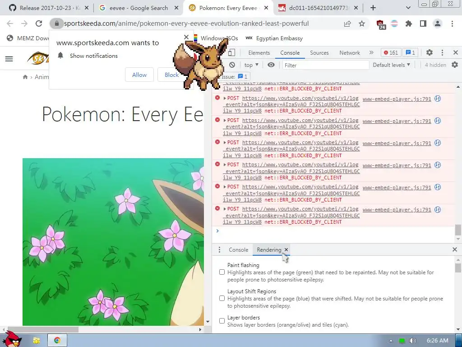Screen dimensions: 462x347
Task: Click the home breadcrumb icon
Action: click(25, 77)
